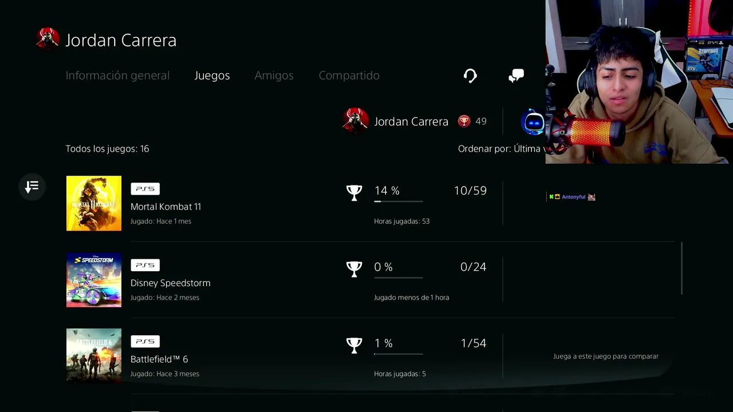733x412 pixels.
Task: Click the 1/54 trophy count
Action: click(x=473, y=343)
